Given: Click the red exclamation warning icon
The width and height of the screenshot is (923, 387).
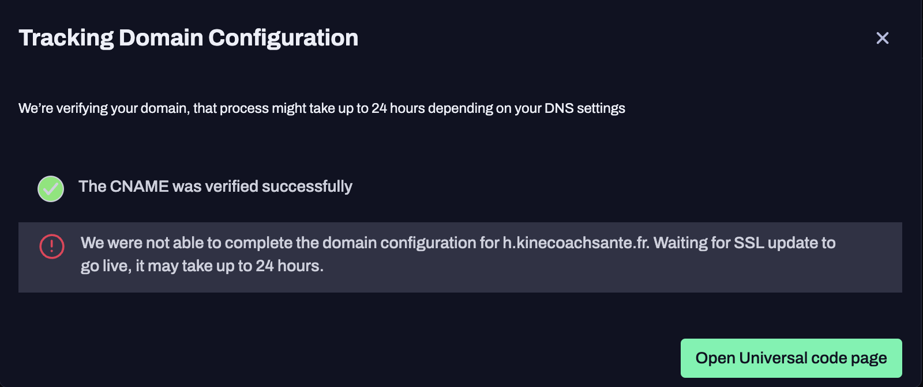Looking at the screenshot, I should click(51, 246).
